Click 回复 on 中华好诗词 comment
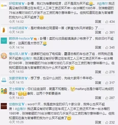Image resolution: width=118 pixels, height=125 pixels. click(98, 32)
